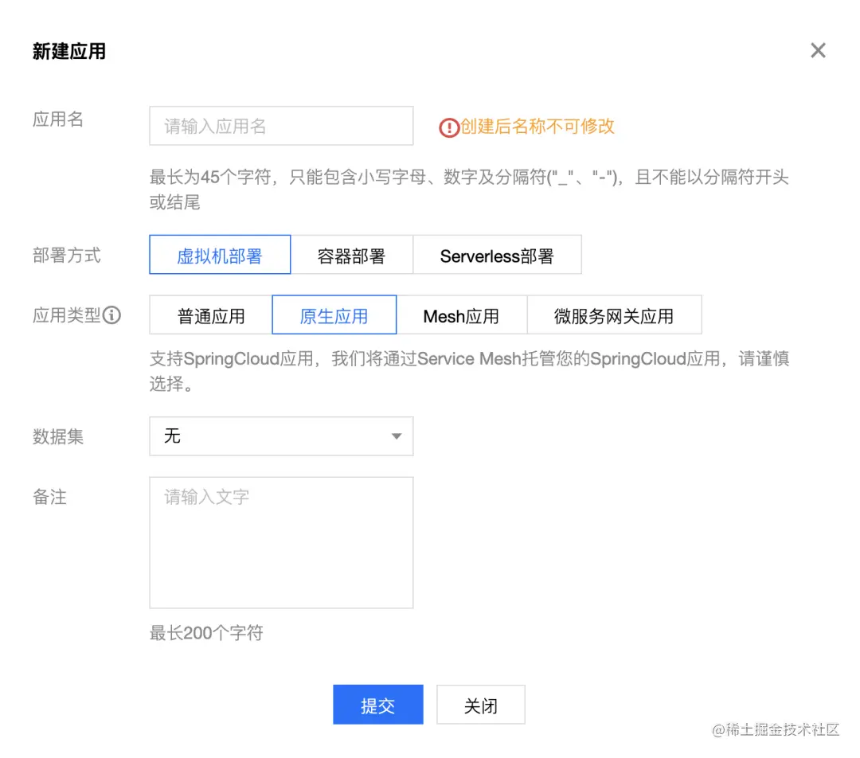Click the 应用名 input field
Image resolution: width=860 pixels, height=758 pixels.
point(281,125)
